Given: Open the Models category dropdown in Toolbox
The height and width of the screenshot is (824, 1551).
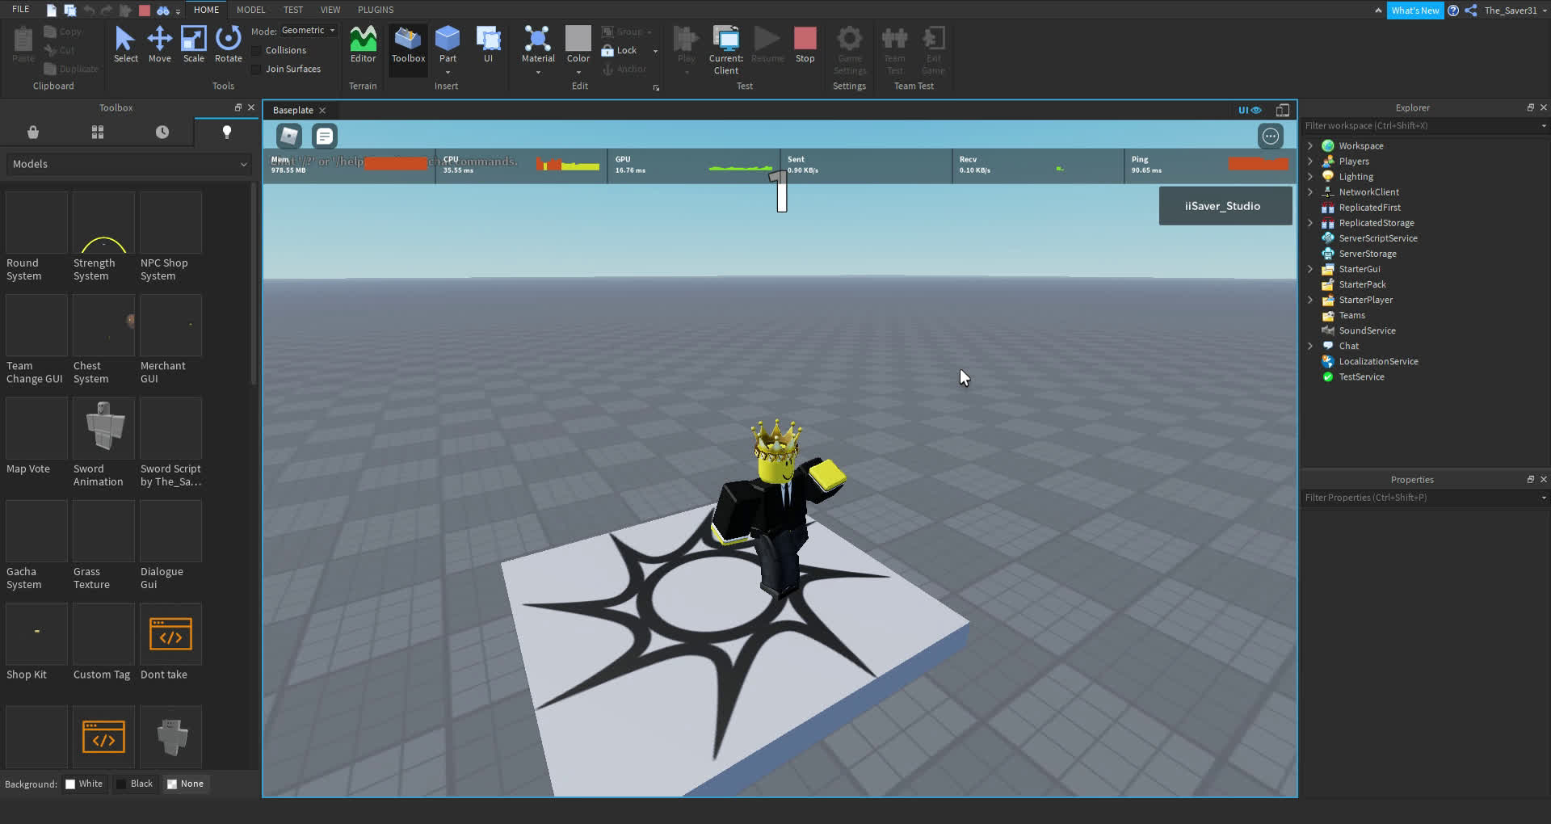Looking at the screenshot, I should pyautogui.click(x=128, y=164).
